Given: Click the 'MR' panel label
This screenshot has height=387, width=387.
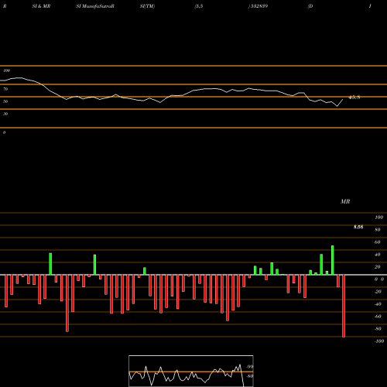Looking at the screenshot, I should coord(345,201).
